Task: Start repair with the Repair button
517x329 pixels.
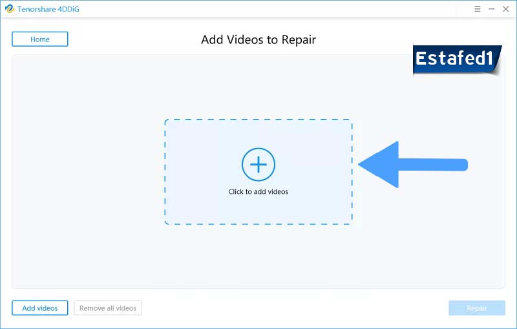Action: pos(477,308)
